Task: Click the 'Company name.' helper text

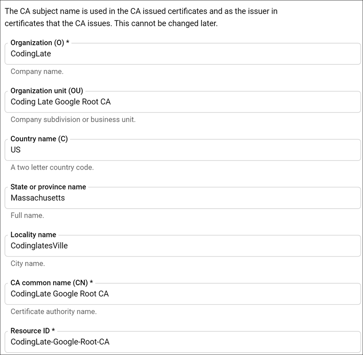Action: 37,72
